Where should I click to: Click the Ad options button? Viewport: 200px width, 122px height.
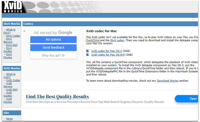(x=53, y=40)
